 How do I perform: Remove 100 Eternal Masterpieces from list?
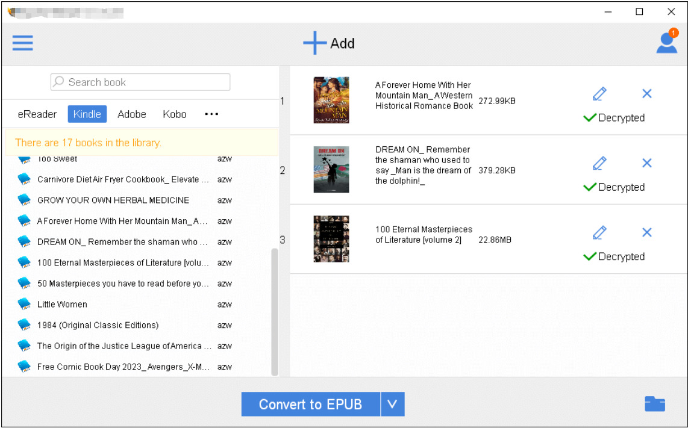[647, 232]
